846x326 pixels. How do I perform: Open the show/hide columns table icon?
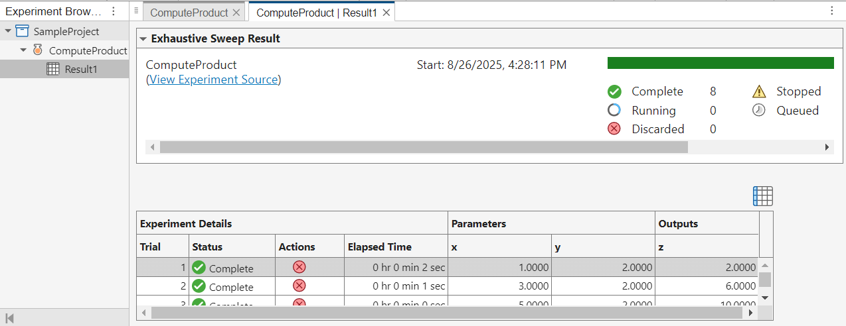coord(763,196)
